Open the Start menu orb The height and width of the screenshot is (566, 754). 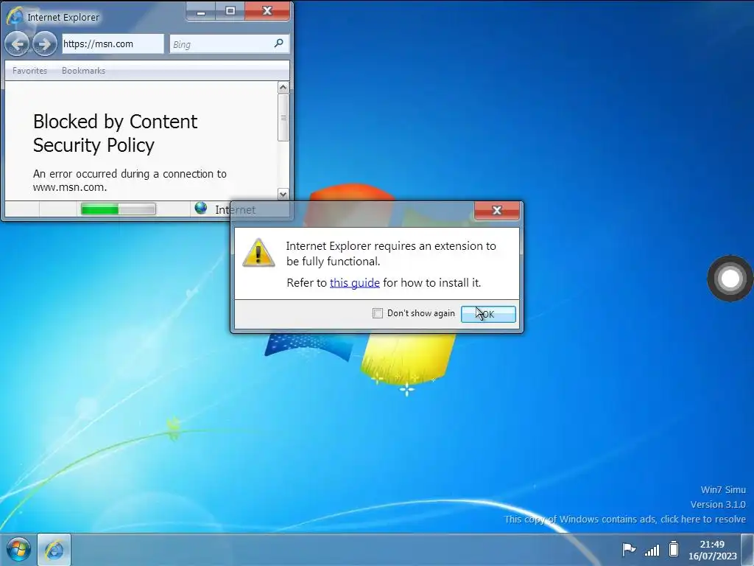coord(18,549)
